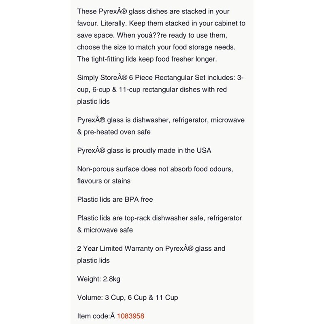
Task: Click 'rectangular dishes with red' text line
Action: pyautogui.click(x=151, y=90)
